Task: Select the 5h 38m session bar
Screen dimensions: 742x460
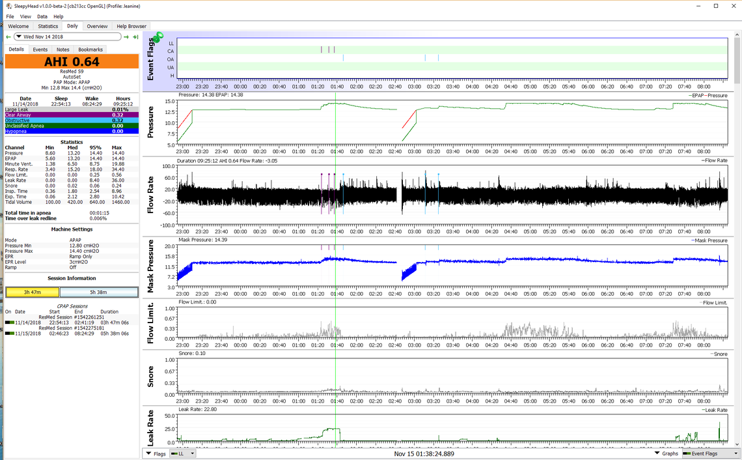Action: point(98,293)
